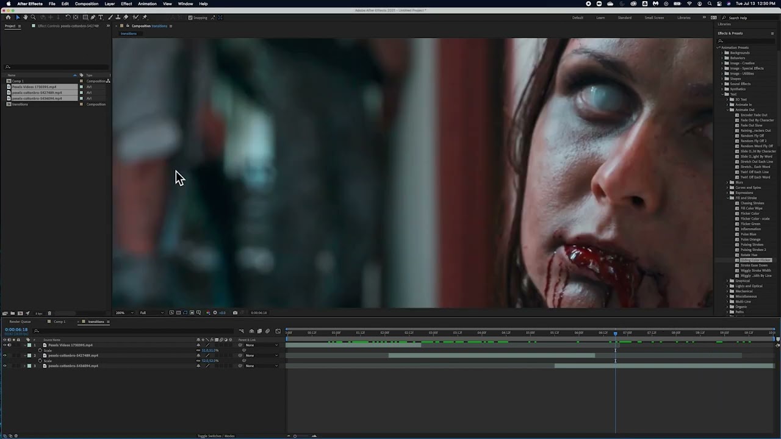
Task: Click the trash icon in the Project panel
Action: click(x=49, y=313)
